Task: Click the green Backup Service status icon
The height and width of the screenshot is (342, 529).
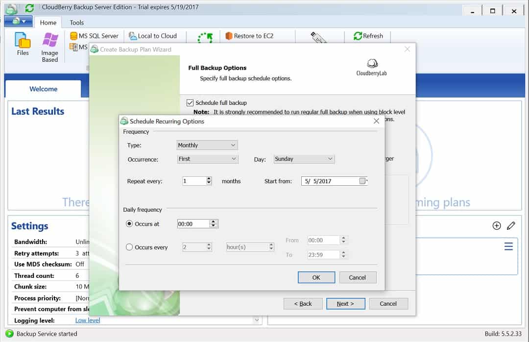Action: pyautogui.click(x=9, y=334)
